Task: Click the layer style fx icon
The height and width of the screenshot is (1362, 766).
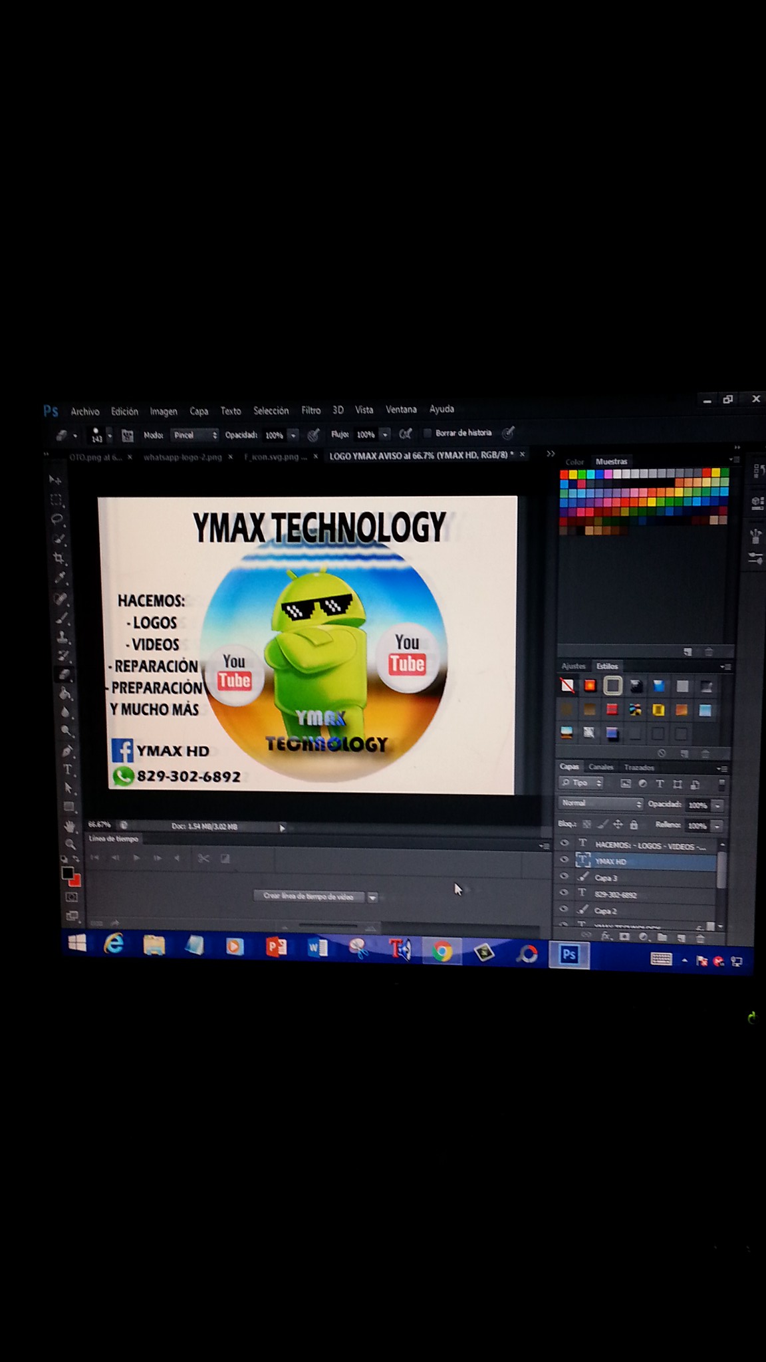Action: click(606, 936)
